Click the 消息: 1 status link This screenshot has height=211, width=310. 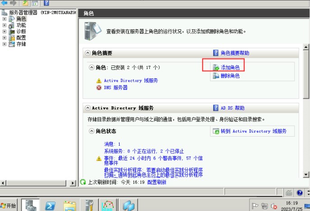coord(112,144)
